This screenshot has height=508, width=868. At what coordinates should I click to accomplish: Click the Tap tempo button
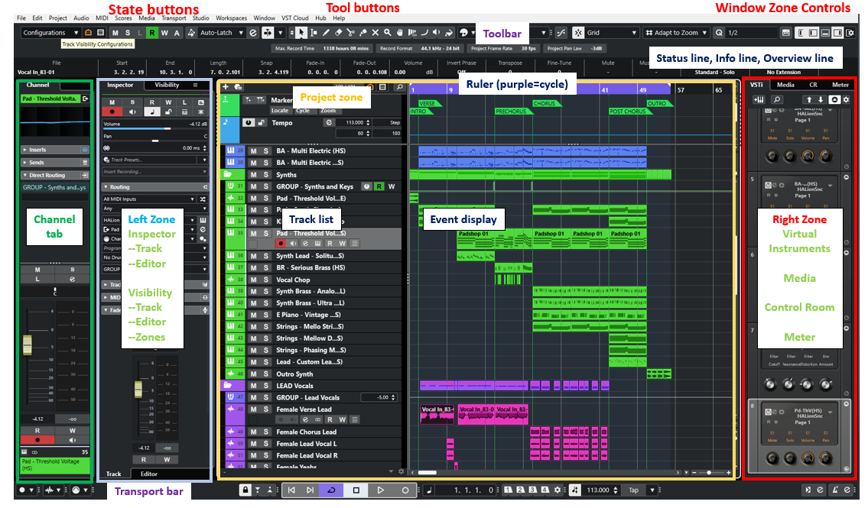633,490
